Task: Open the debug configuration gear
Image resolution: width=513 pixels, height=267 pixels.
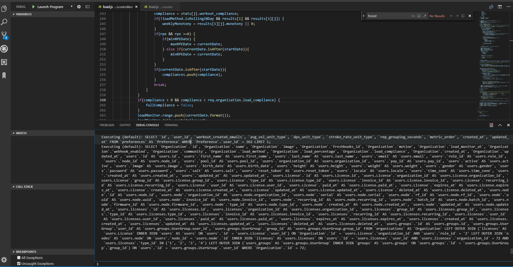Action: pyautogui.click(x=79, y=6)
